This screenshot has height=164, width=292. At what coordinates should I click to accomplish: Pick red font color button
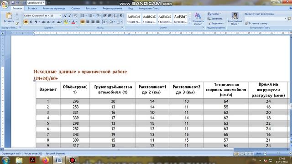(73, 22)
